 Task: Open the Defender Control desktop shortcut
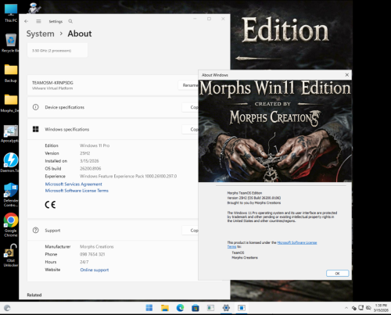point(11,195)
